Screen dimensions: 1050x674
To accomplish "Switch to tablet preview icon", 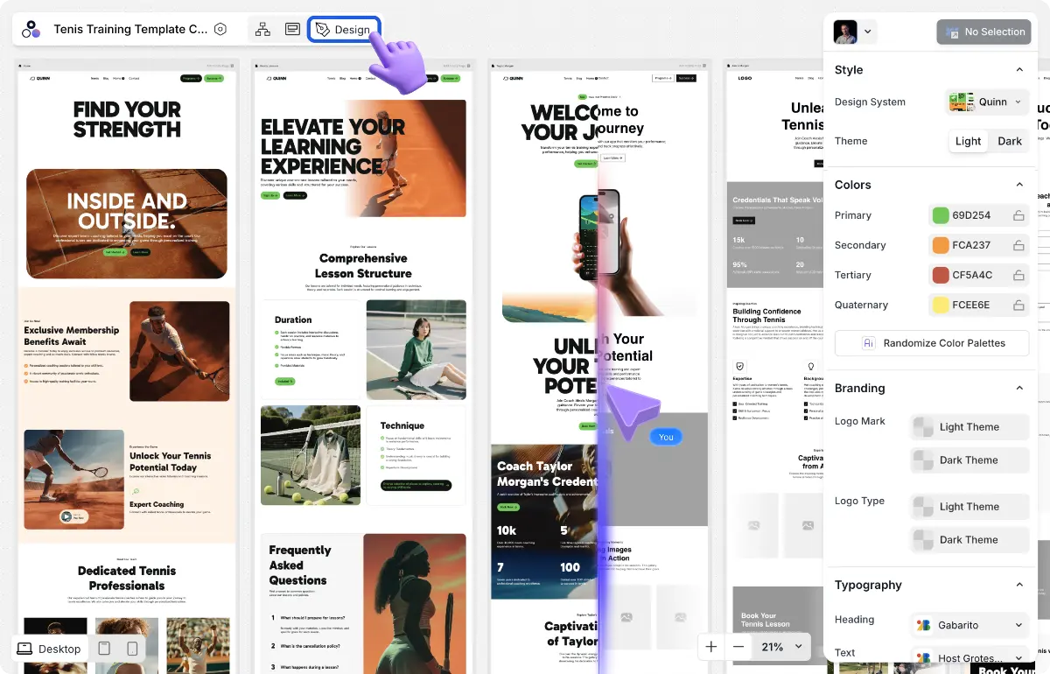I will pyautogui.click(x=104, y=649).
